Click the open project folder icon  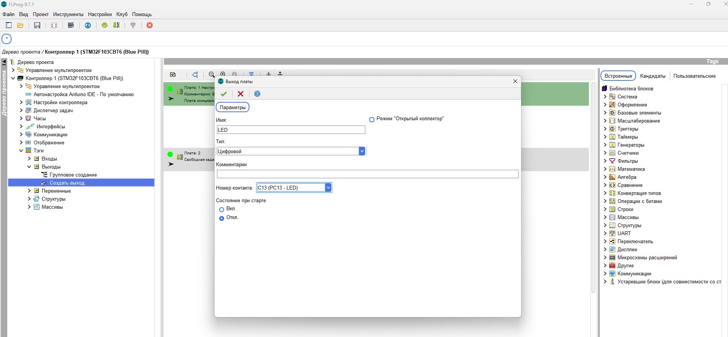click(20, 25)
